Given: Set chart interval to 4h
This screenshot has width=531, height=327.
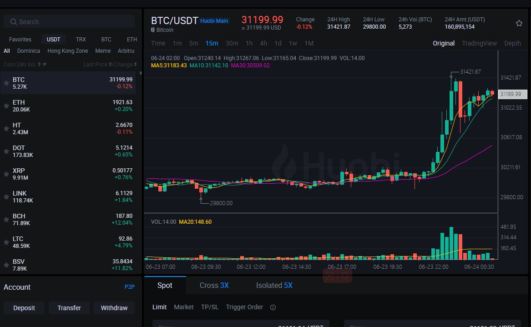Looking at the screenshot, I should (263, 43).
